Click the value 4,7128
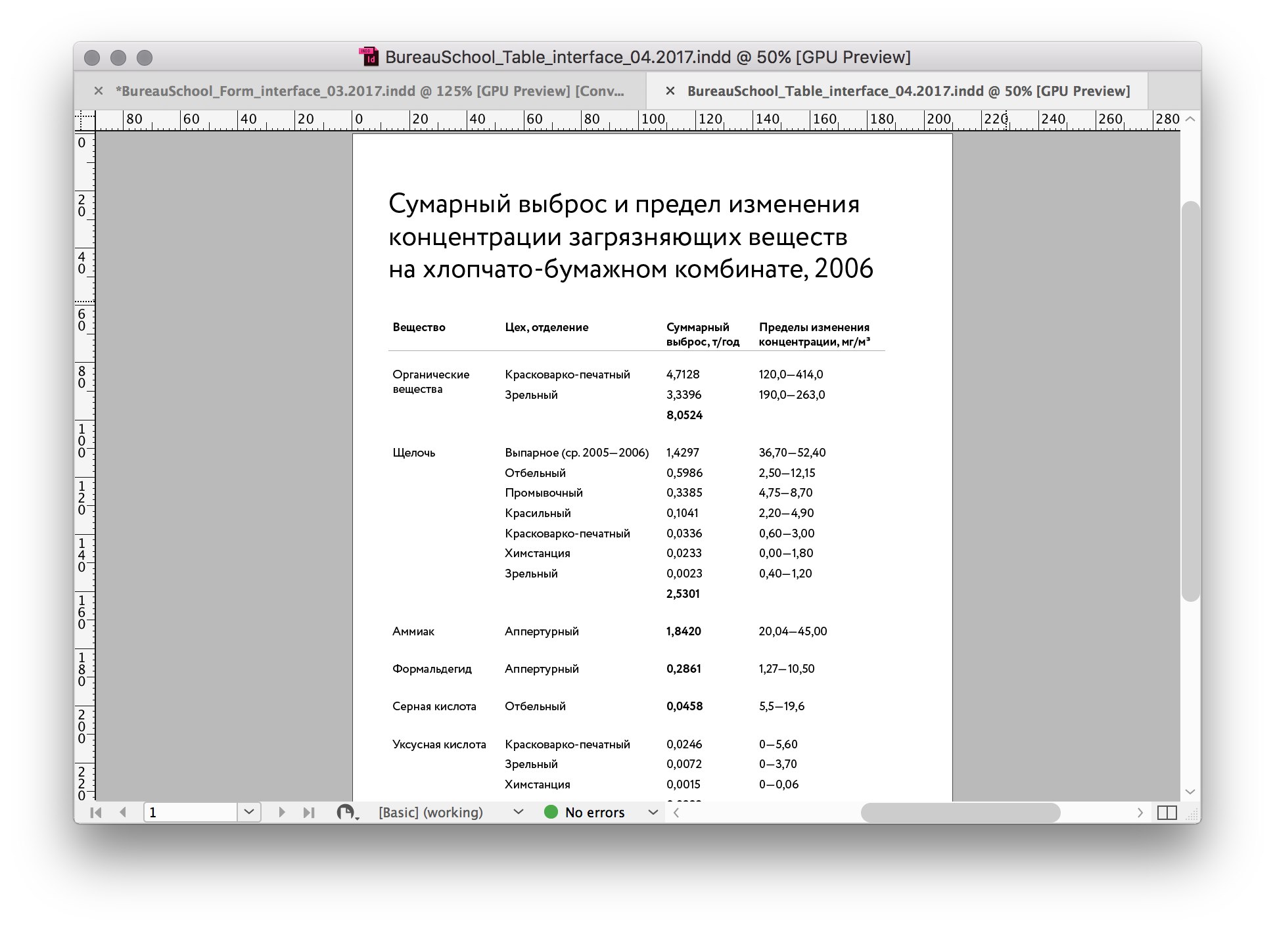The width and height of the screenshot is (1275, 929). click(x=683, y=374)
